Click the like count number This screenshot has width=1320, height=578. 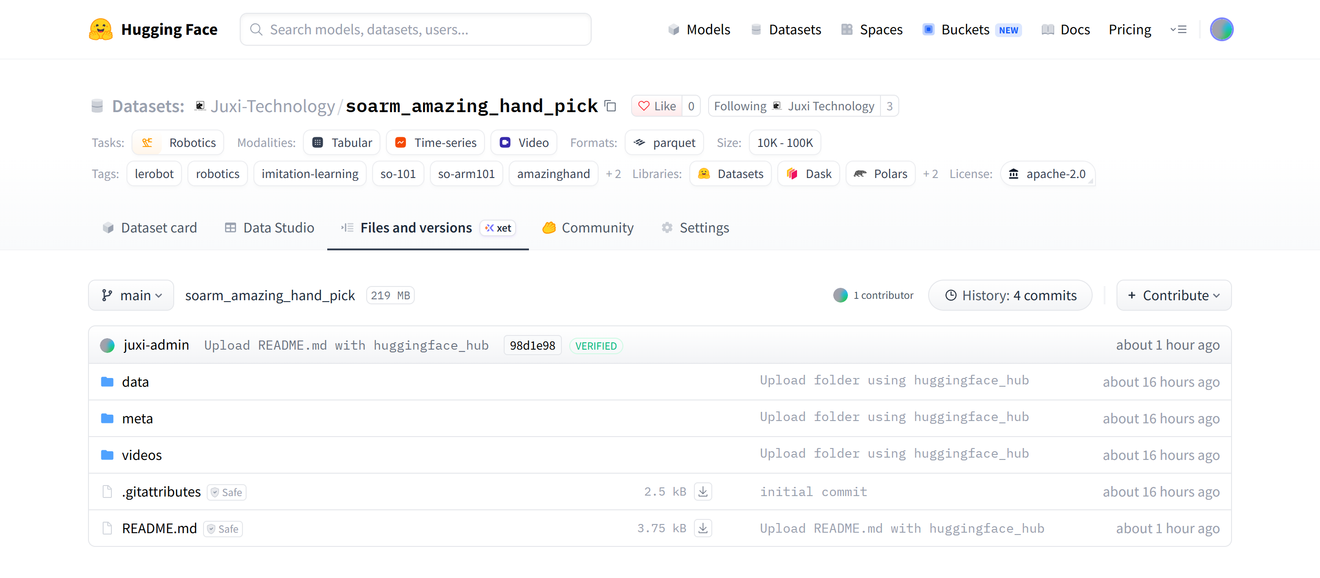click(x=691, y=106)
